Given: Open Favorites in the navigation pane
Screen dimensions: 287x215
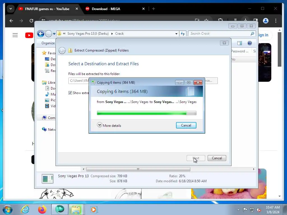Looking at the screenshot, I should coord(49,53).
